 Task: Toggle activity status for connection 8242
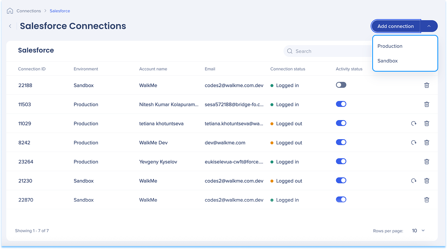pyautogui.click(x=341, y=142)
